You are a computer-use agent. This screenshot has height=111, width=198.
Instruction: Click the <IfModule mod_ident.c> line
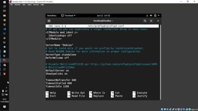[x=62, y=32]
